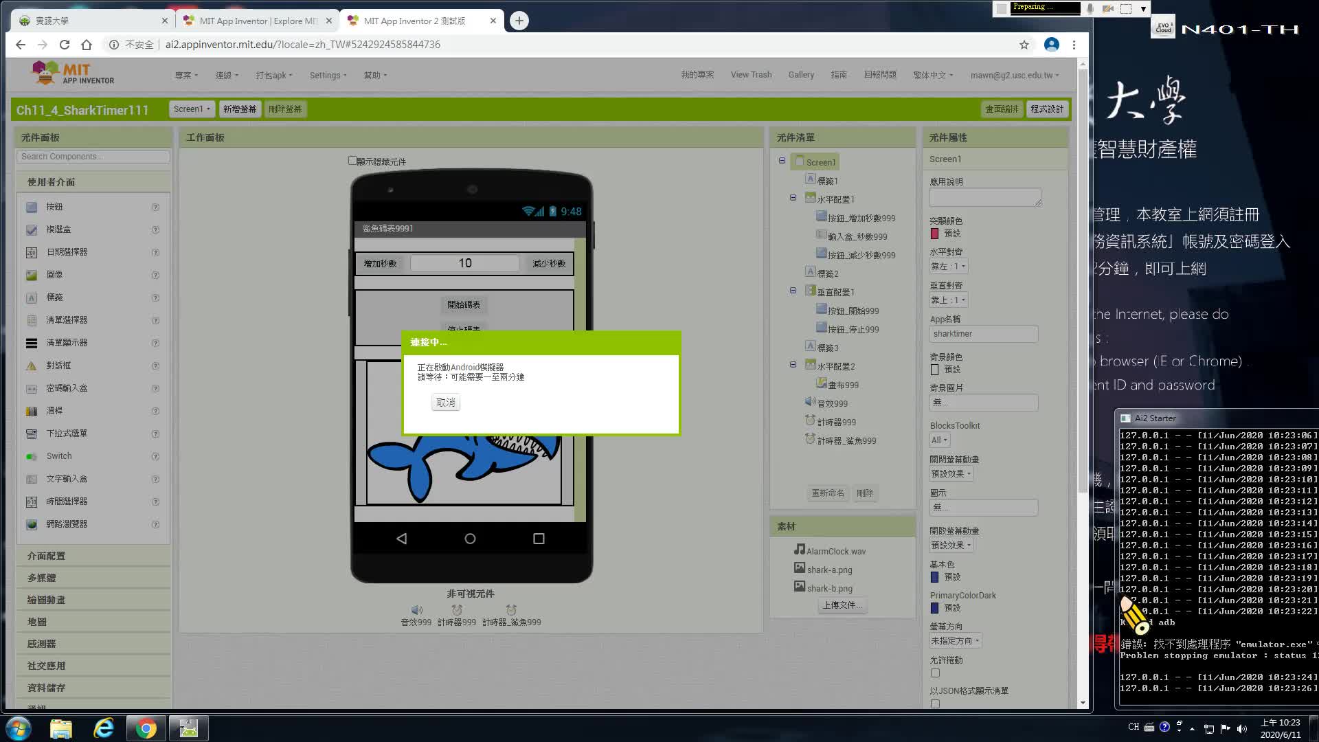Select the 下拉式選單 spinner icon
Image resolution: width=1319 pixels, height=742 pixels.
[x=32, y=434]
